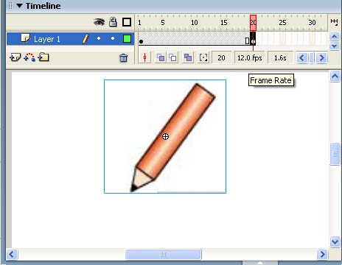This screenshot has width=342, height=265.
Task: Click frame 30 on the timeline ruler
Action: [312, 23]
